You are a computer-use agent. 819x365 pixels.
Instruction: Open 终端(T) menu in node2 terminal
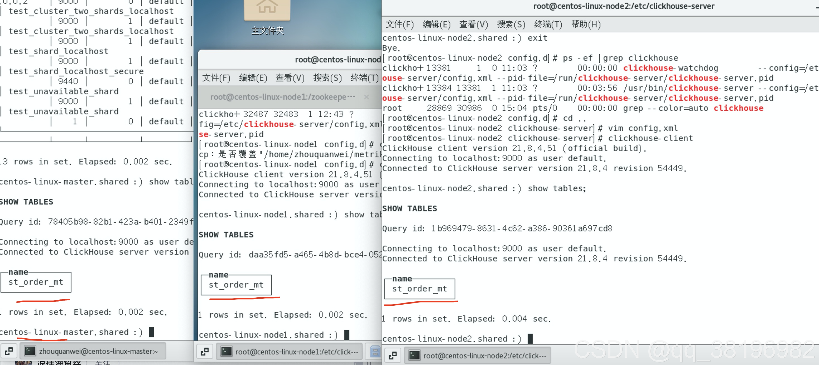point(548,25)
